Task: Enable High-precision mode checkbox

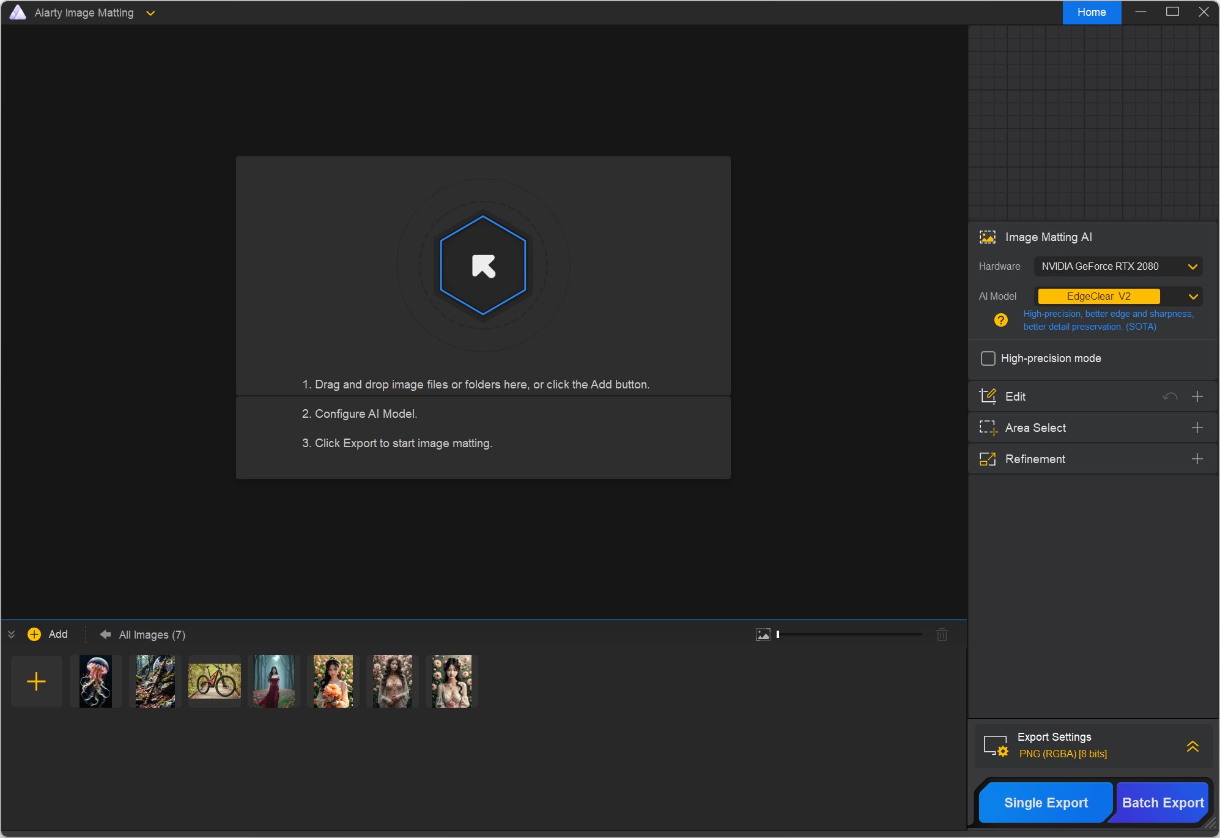Action: point(988,358)
